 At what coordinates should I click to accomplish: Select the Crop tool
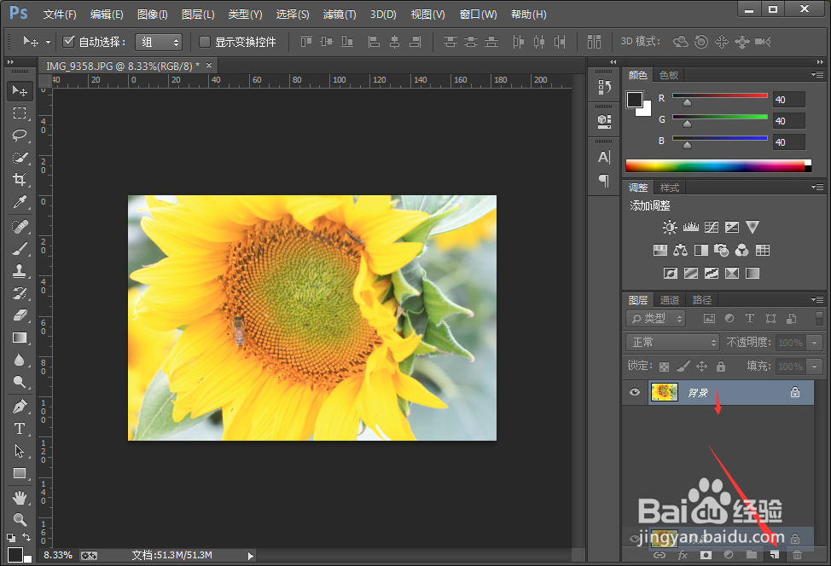20,180
